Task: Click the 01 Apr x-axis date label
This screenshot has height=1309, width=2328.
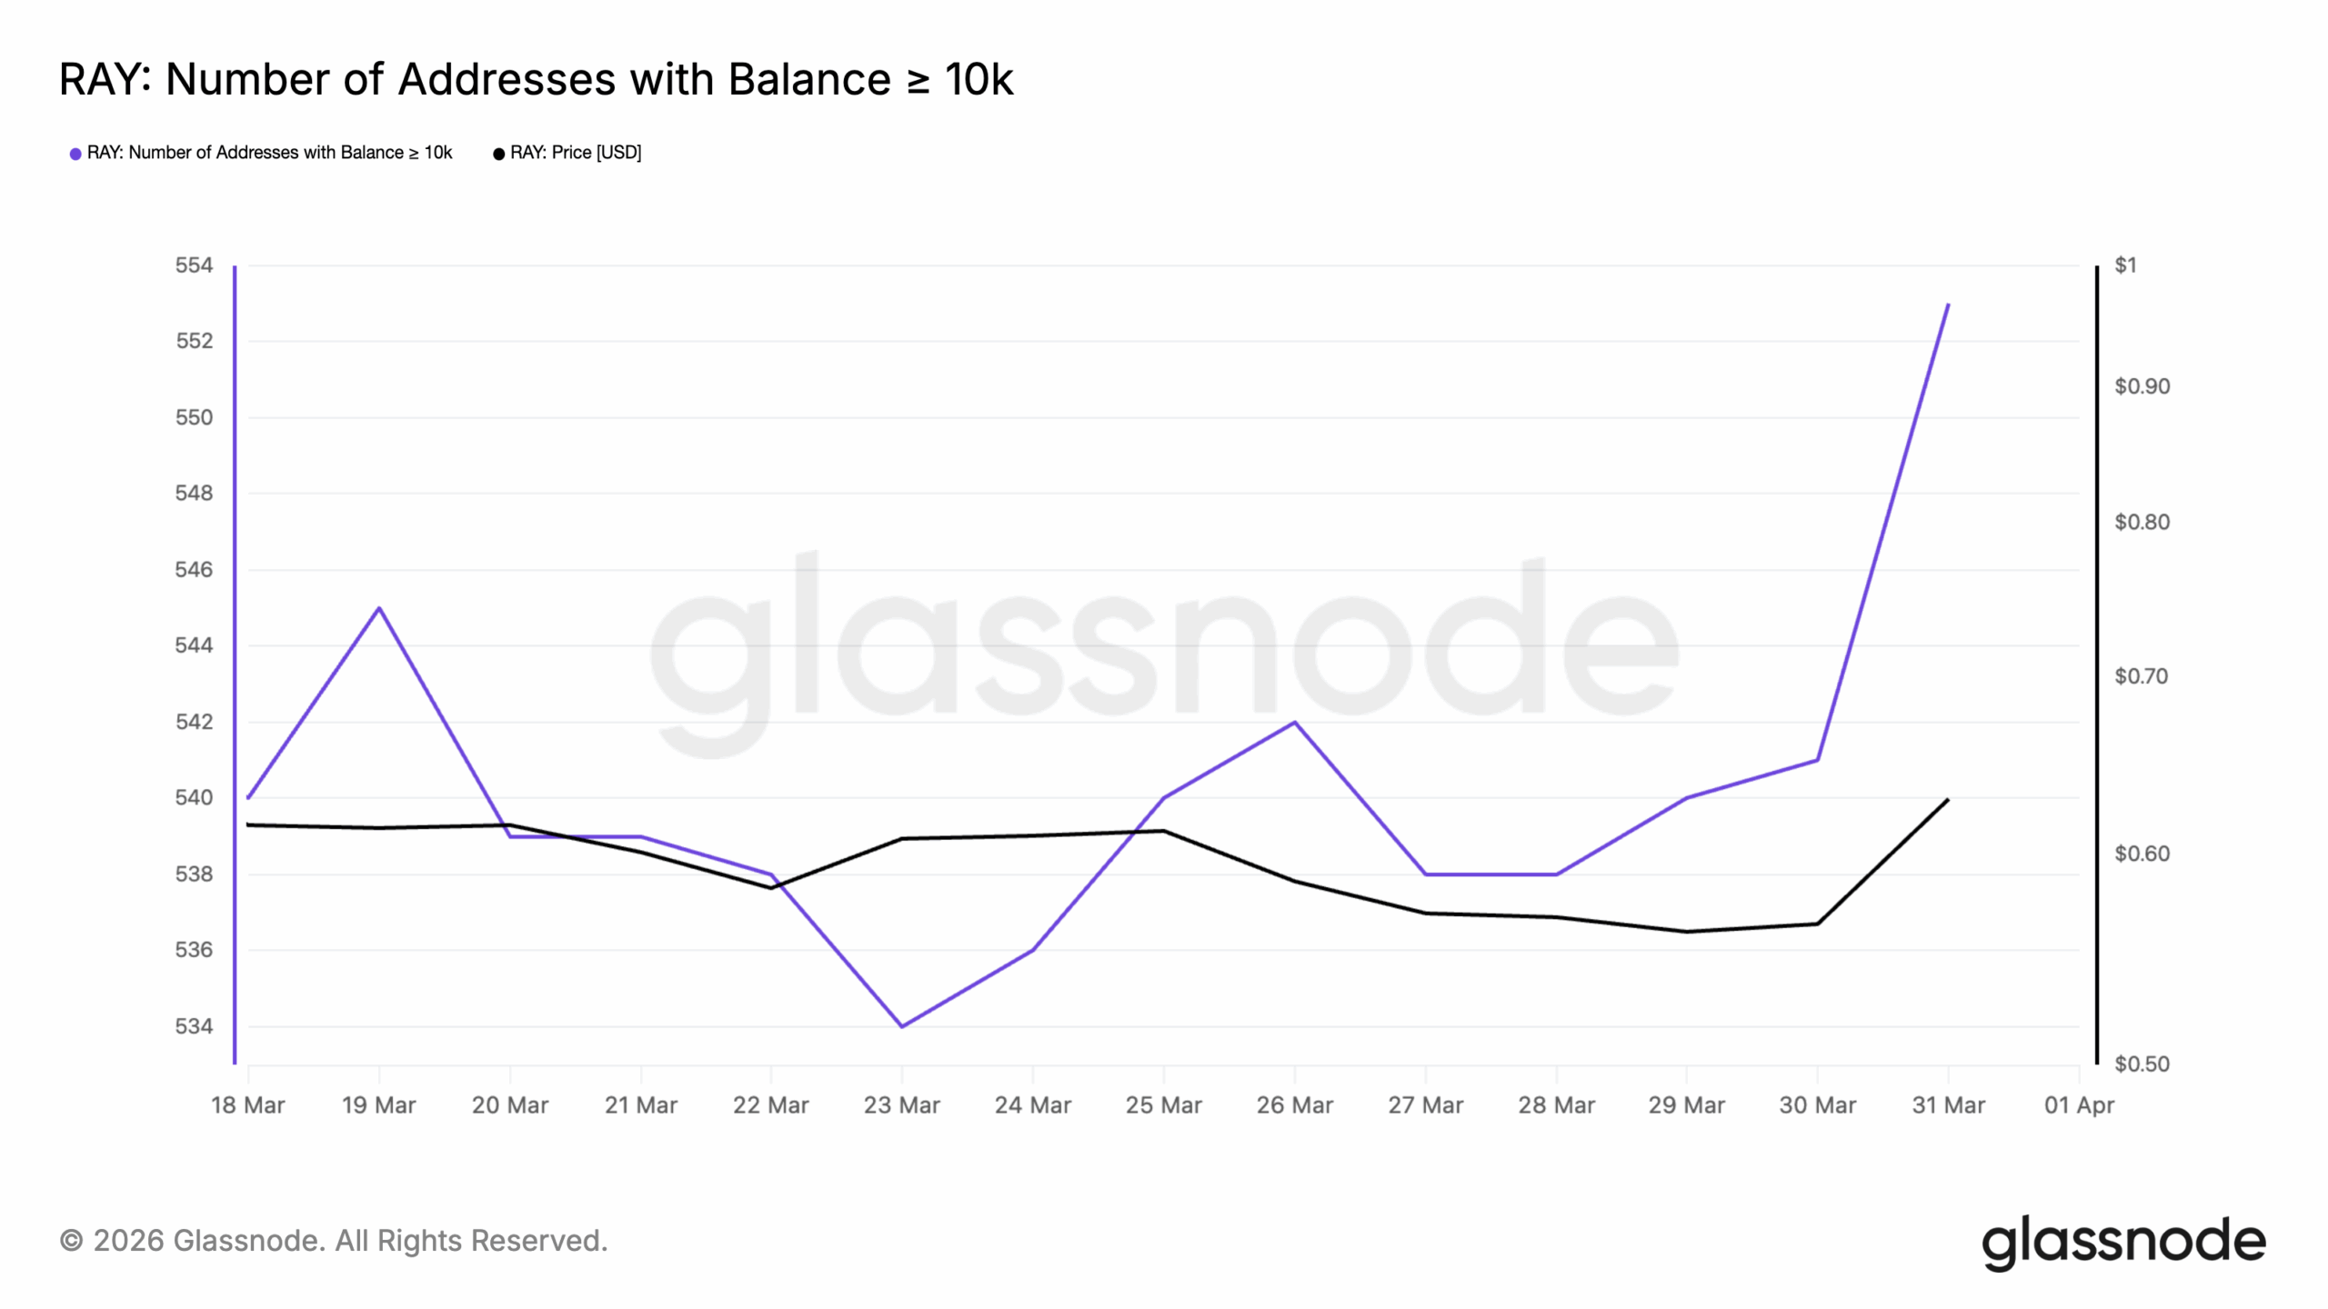Action: pyautogui.click(x=2079, y=1105)
